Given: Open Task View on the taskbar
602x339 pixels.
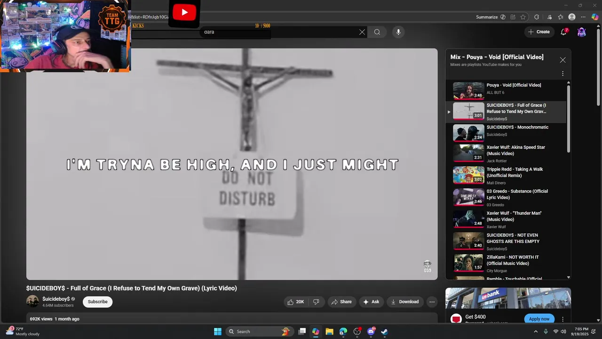Looking at the screenshot, I should coord(302,331).
